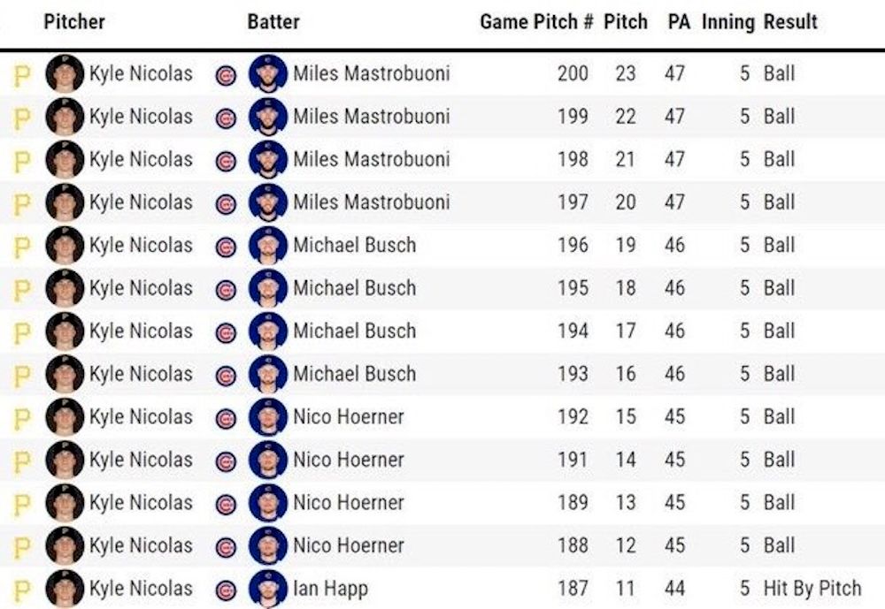Select Michael Busch headshot in pitch 193 row
The height and width of the screenshot is (609, 885).
(268, 374)
